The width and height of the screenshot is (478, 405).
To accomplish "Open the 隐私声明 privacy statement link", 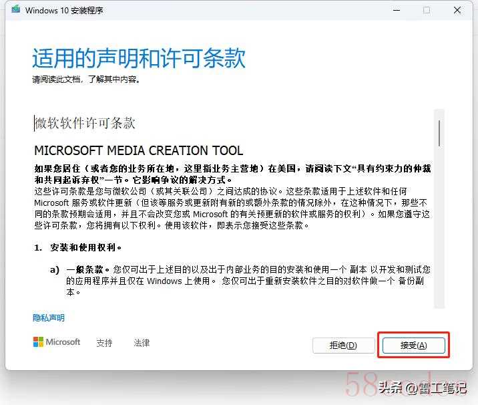I will [x=49, y=318].
